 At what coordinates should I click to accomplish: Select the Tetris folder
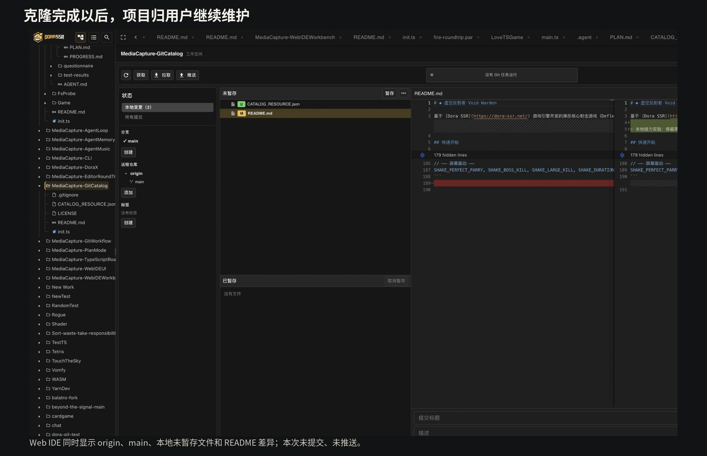tap(55, 352)
